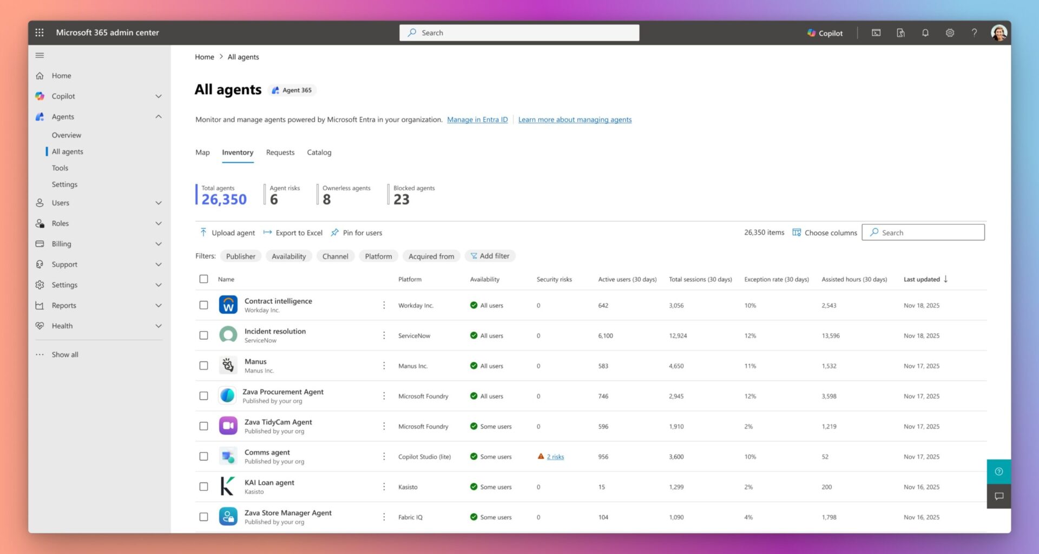Click the Export to Excel button
The image size is (1039, 554).
pyautogui.click(x=293, y=233)
